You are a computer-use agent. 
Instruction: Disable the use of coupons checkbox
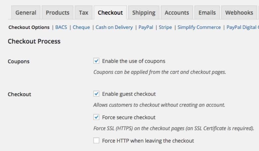pos(96,61)
